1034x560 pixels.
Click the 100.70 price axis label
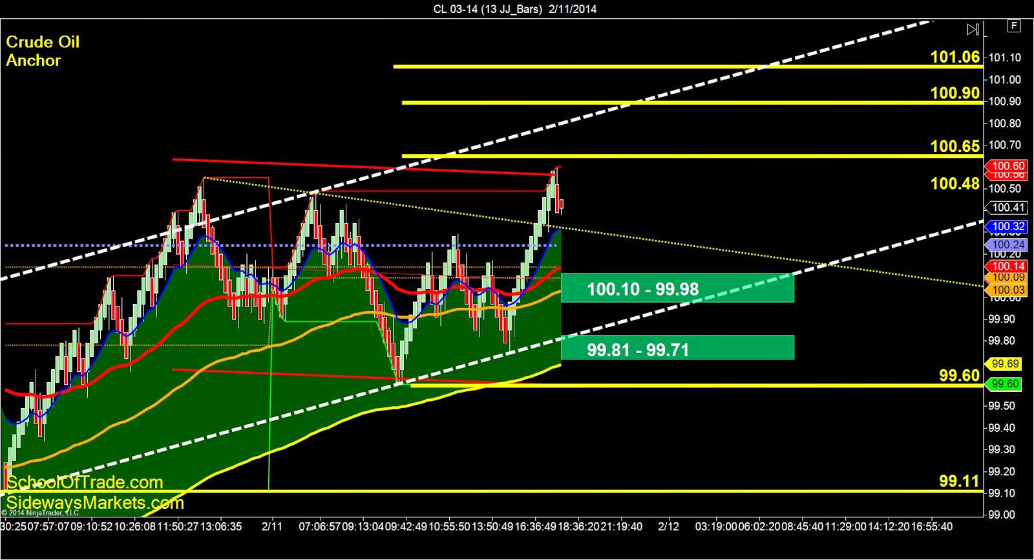pyautogui.click(x=1005, y=145)
